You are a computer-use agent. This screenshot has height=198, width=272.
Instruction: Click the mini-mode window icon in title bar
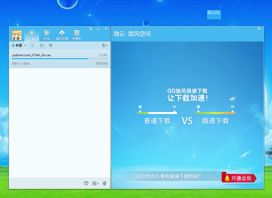coord(91,29)
